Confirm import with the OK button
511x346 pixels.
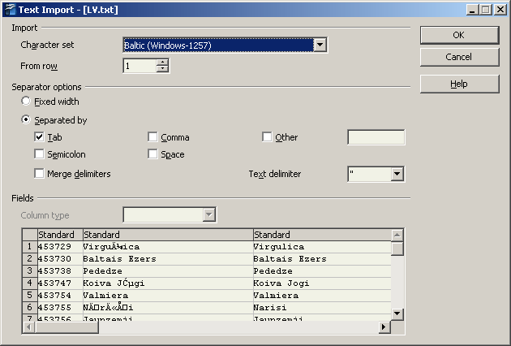pos(460,35)
